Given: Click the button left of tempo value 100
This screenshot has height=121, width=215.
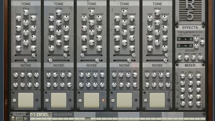Looking at the screenshot, I should click(x=13, y=118).
